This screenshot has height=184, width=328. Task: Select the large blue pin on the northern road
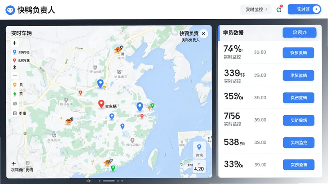point(100,84)
